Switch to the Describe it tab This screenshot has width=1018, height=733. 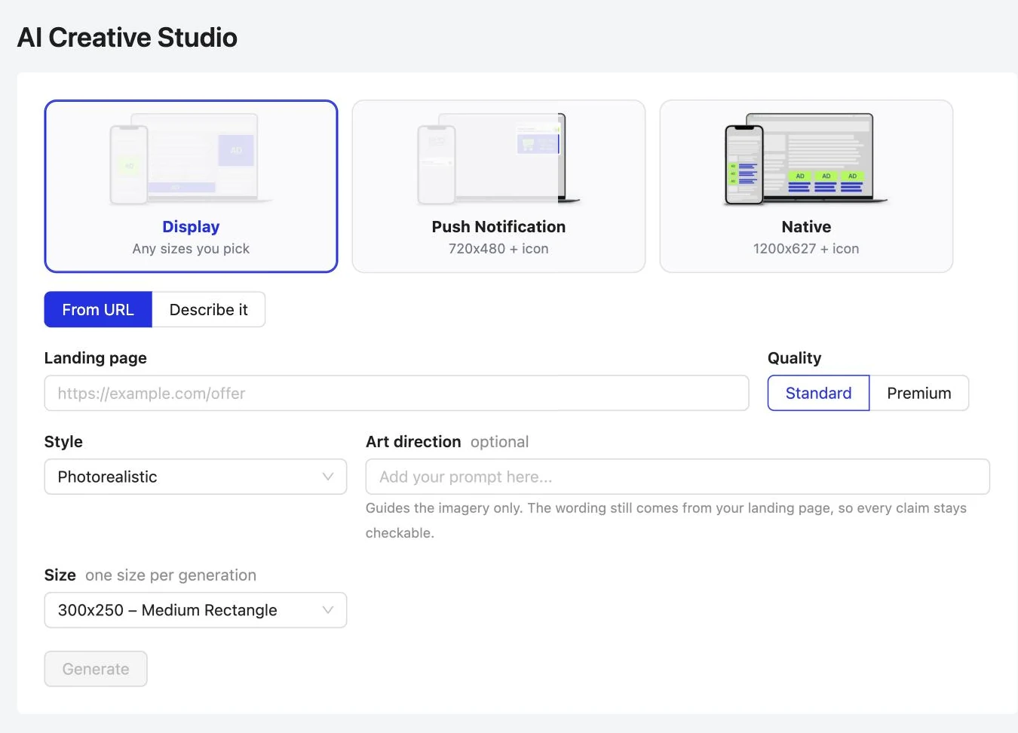pyautogui.click(x=209, y=309)
